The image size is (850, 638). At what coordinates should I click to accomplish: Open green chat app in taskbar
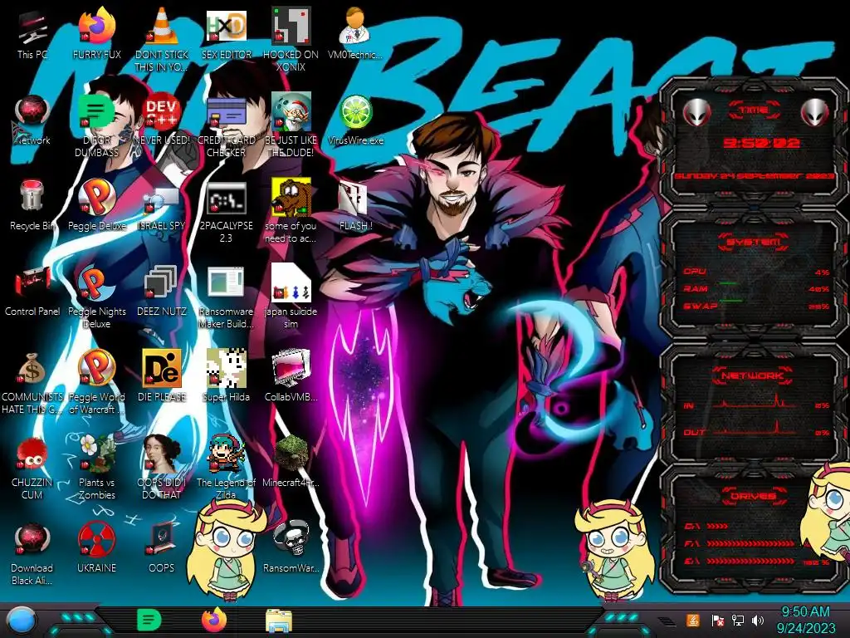click(149, 620)
